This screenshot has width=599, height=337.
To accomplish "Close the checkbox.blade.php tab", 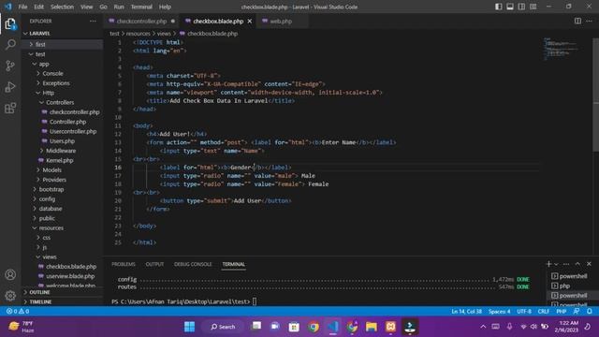I will 250,21.
